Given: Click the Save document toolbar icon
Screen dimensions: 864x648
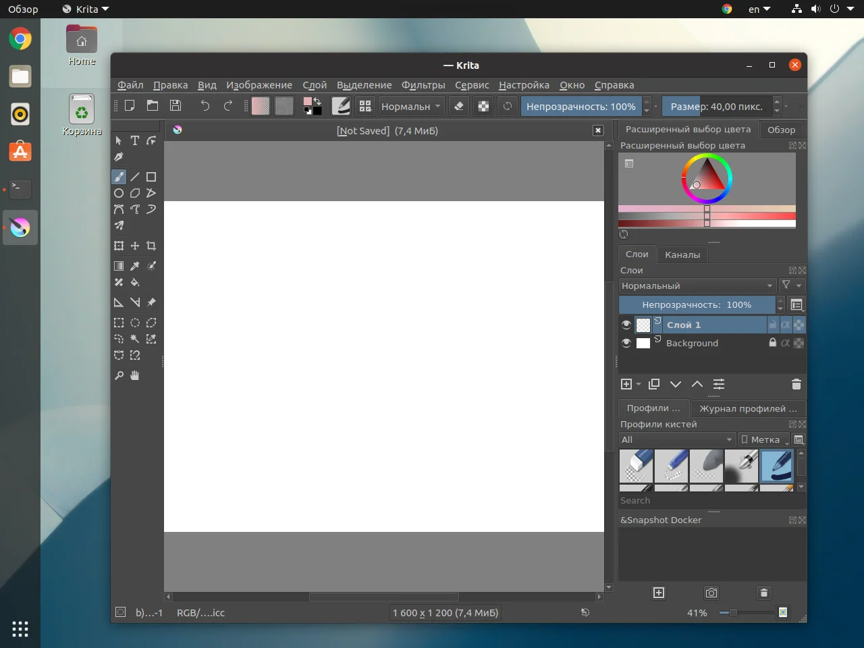Looking at the screenshot, I should pyautogui.click(x=175, y=105).
